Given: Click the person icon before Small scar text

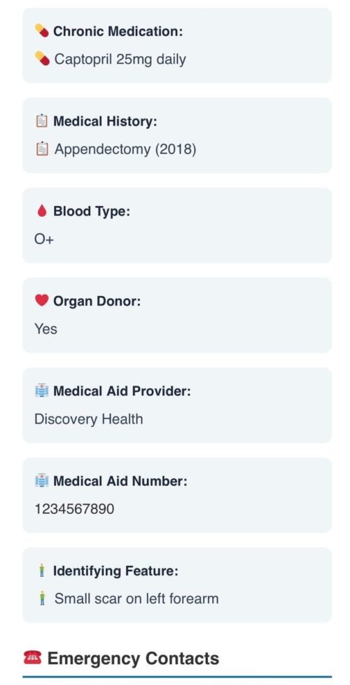Looking at the screenshot, I should click(x=42, y=598).
